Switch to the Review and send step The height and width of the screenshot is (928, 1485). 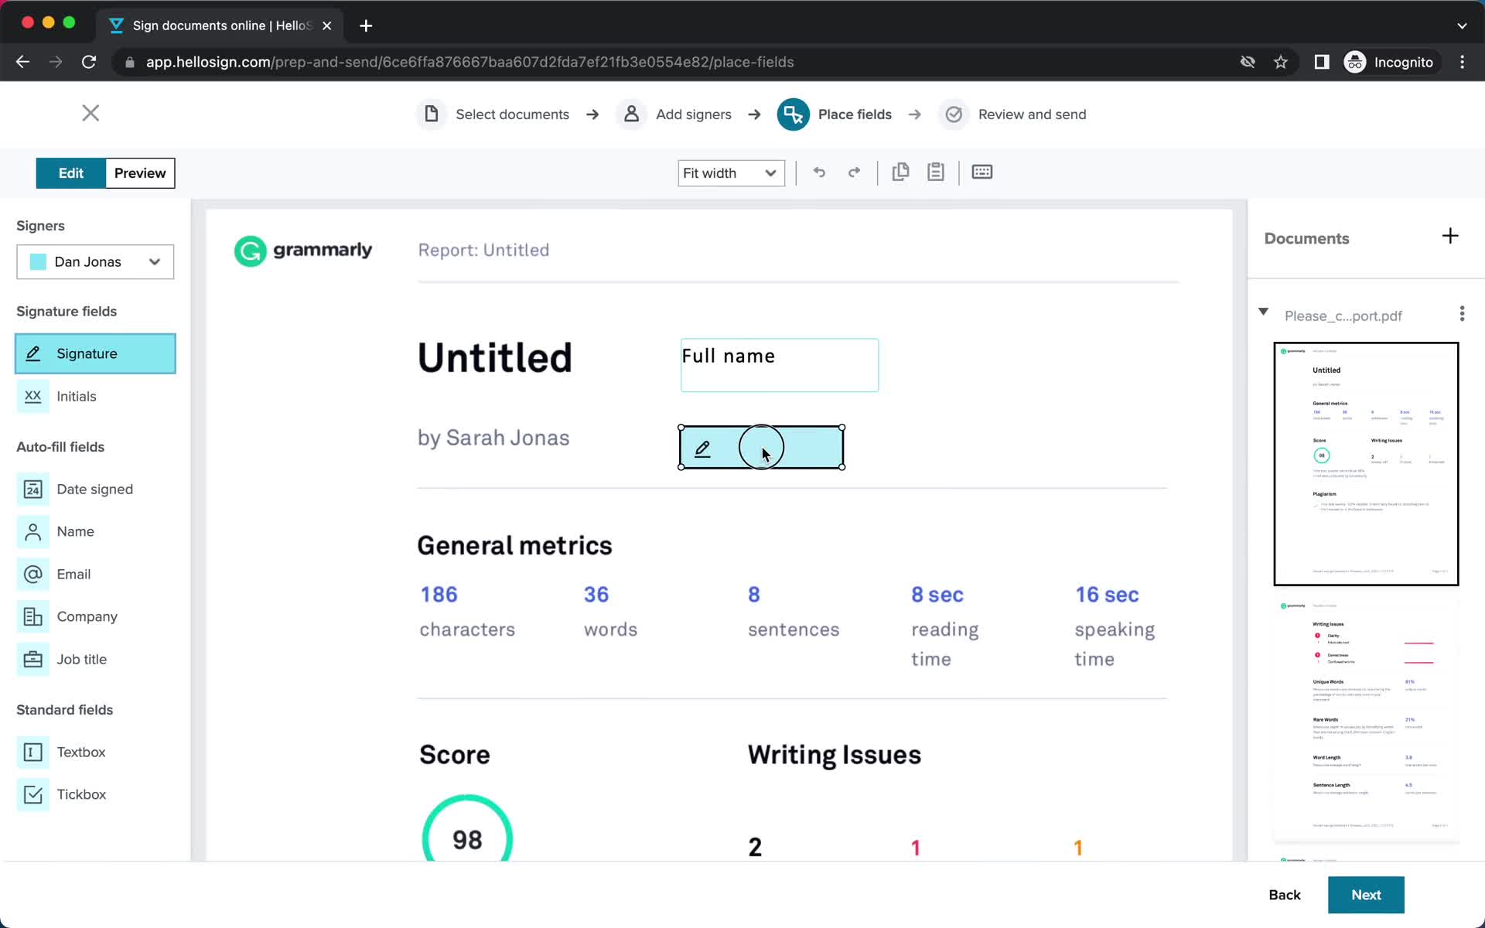tap(1032, 114)
